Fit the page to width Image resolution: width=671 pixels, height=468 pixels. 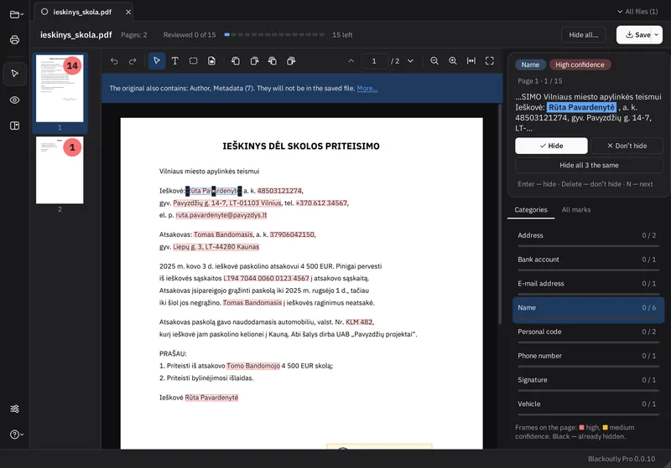(x=471, y=61)
